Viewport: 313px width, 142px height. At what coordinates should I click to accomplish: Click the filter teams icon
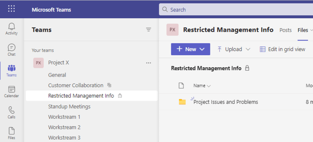click(x=149, y=30)
